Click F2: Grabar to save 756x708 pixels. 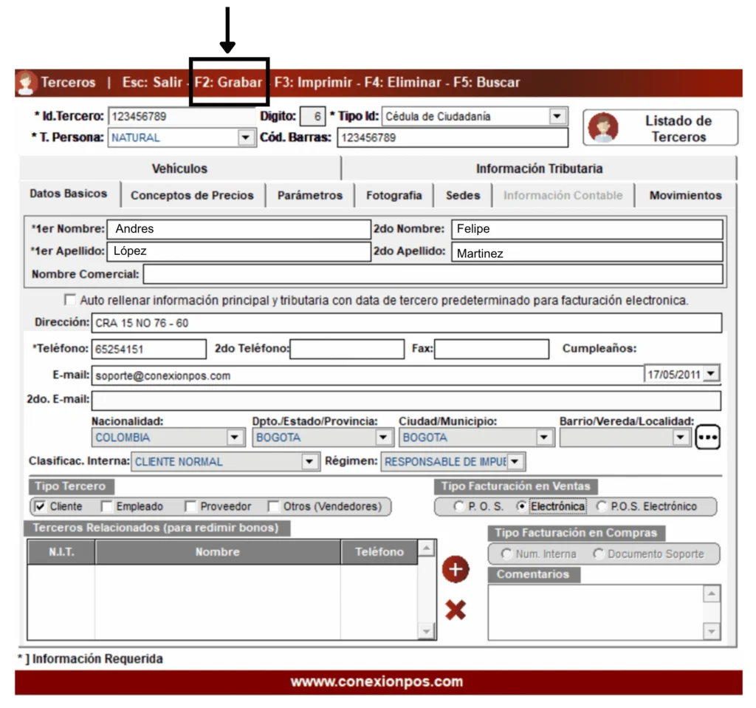(x=229, y=82)
